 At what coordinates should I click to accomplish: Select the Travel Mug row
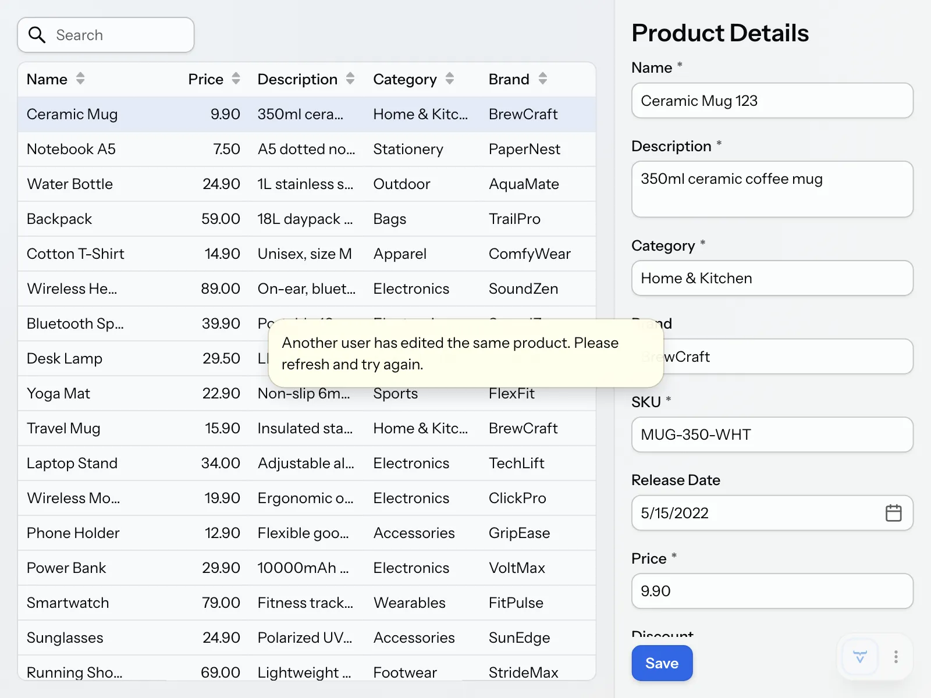(307, 428)
